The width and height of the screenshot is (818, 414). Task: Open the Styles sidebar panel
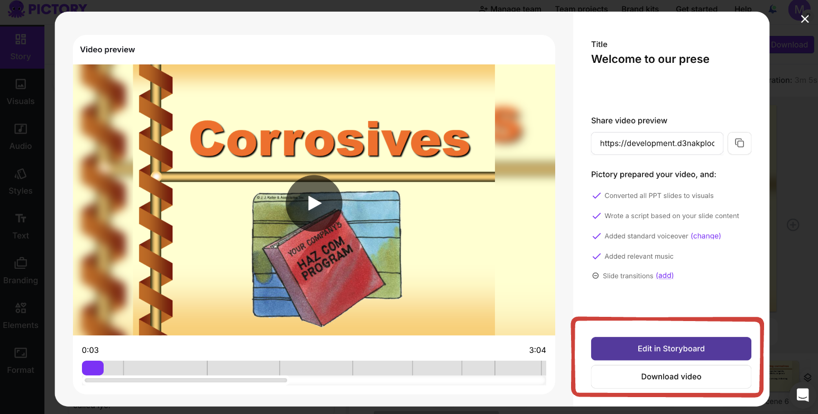(21, 182)
